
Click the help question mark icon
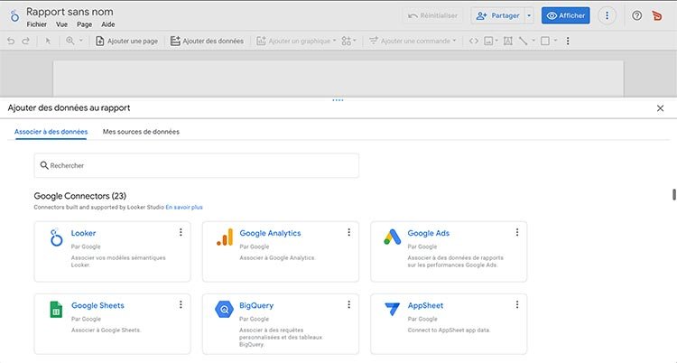click(637, 15)
